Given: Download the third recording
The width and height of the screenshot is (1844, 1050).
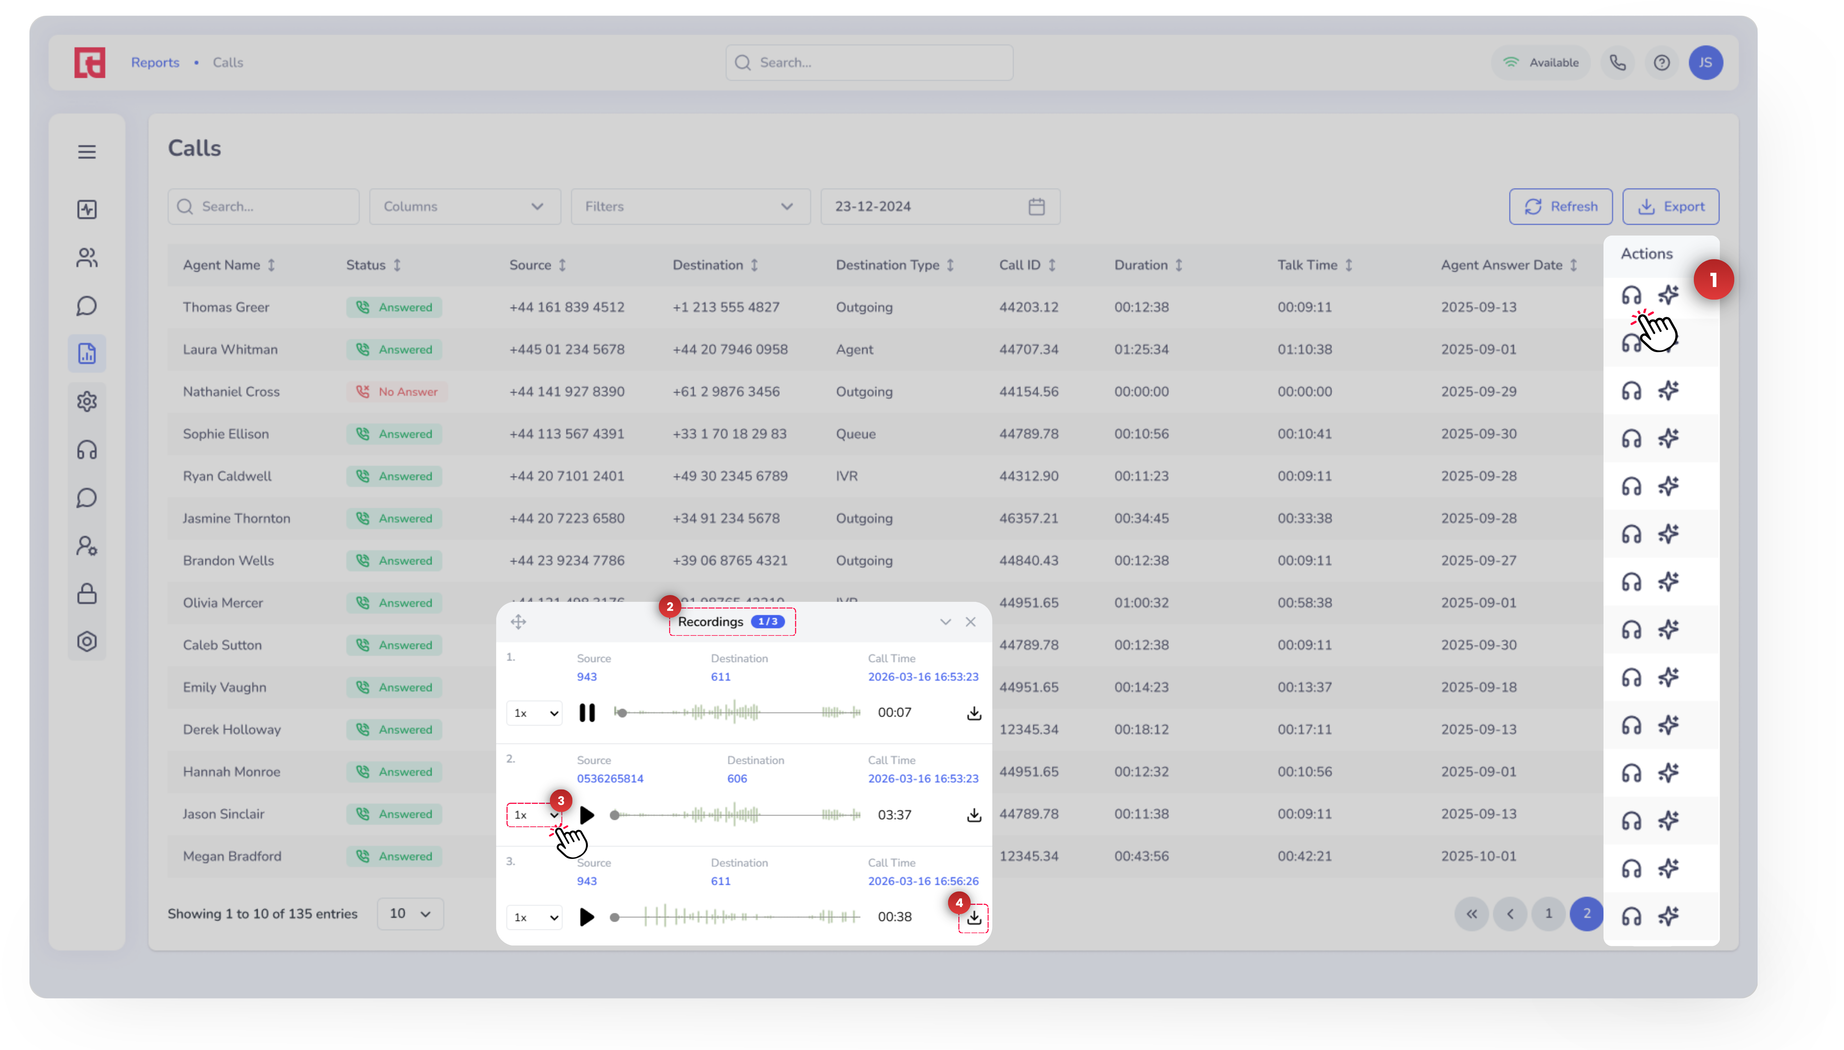Looking at the screenshot, I should 974,917.
